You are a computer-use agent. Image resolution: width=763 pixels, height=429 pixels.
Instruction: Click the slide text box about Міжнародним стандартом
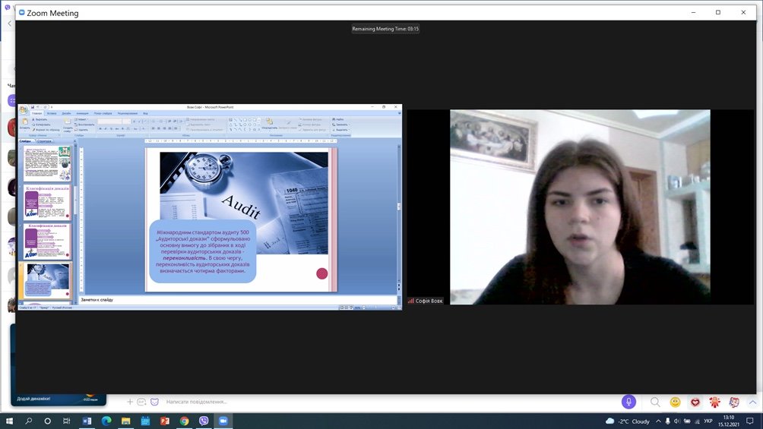click(x=202, y=251)
